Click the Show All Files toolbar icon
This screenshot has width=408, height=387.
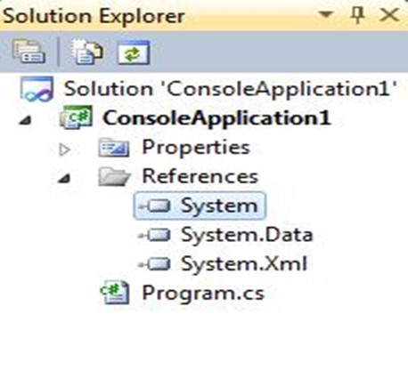87,52
